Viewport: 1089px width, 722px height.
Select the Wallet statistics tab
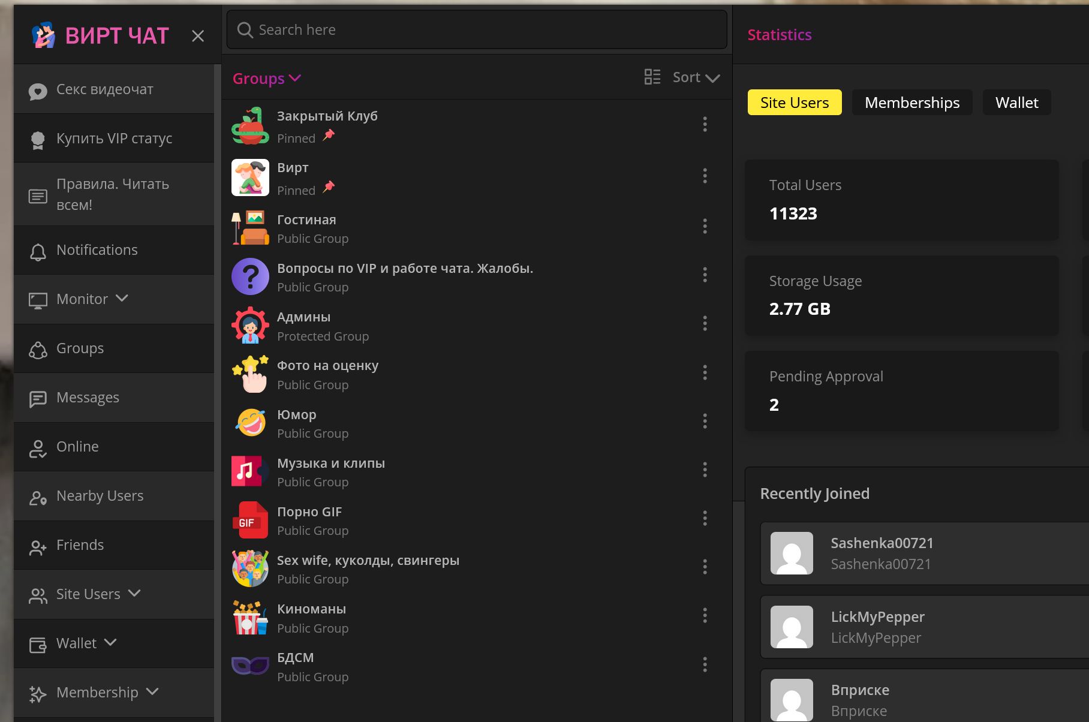pyautogui.click(x=1016, y=103)
